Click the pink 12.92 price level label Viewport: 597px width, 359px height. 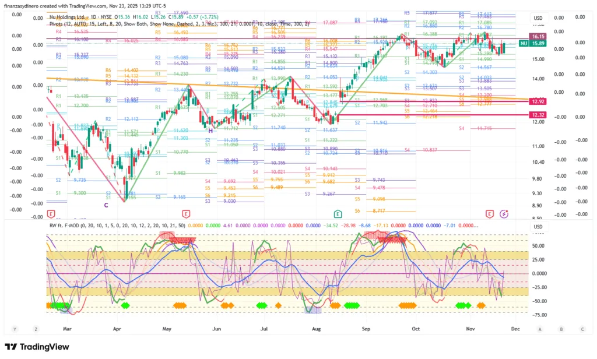point(537,101)
